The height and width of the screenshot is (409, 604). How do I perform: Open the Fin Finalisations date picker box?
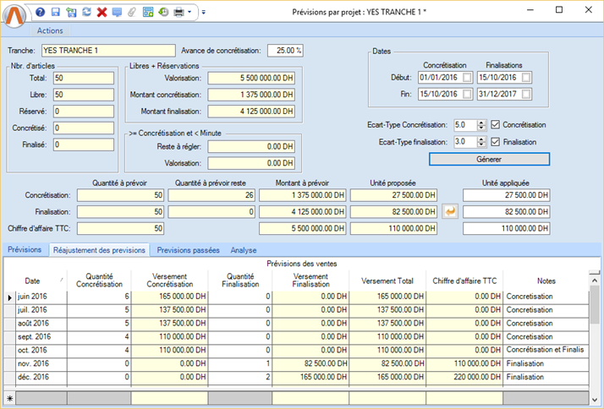526,94
